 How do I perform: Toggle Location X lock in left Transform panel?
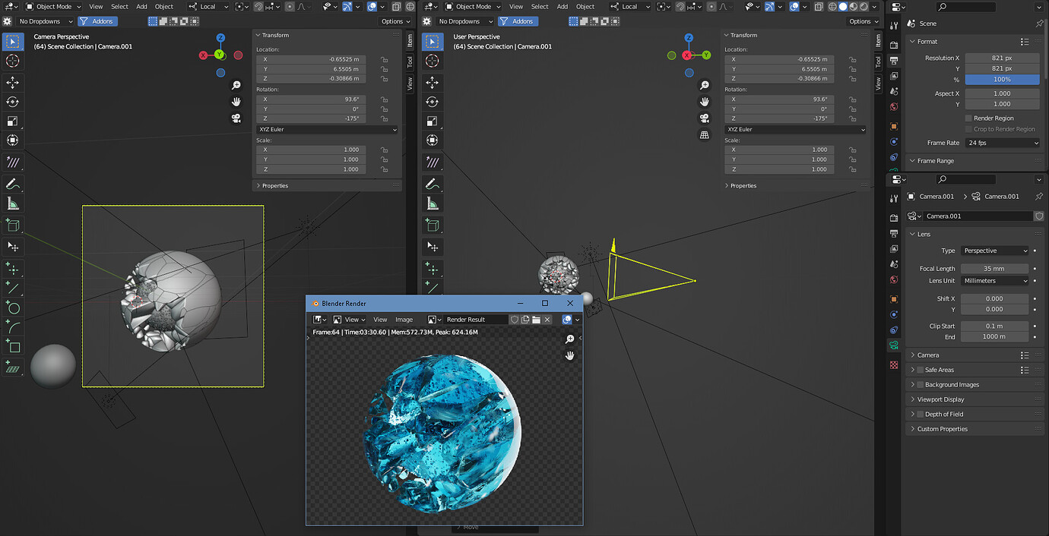[x=385, y=59]
